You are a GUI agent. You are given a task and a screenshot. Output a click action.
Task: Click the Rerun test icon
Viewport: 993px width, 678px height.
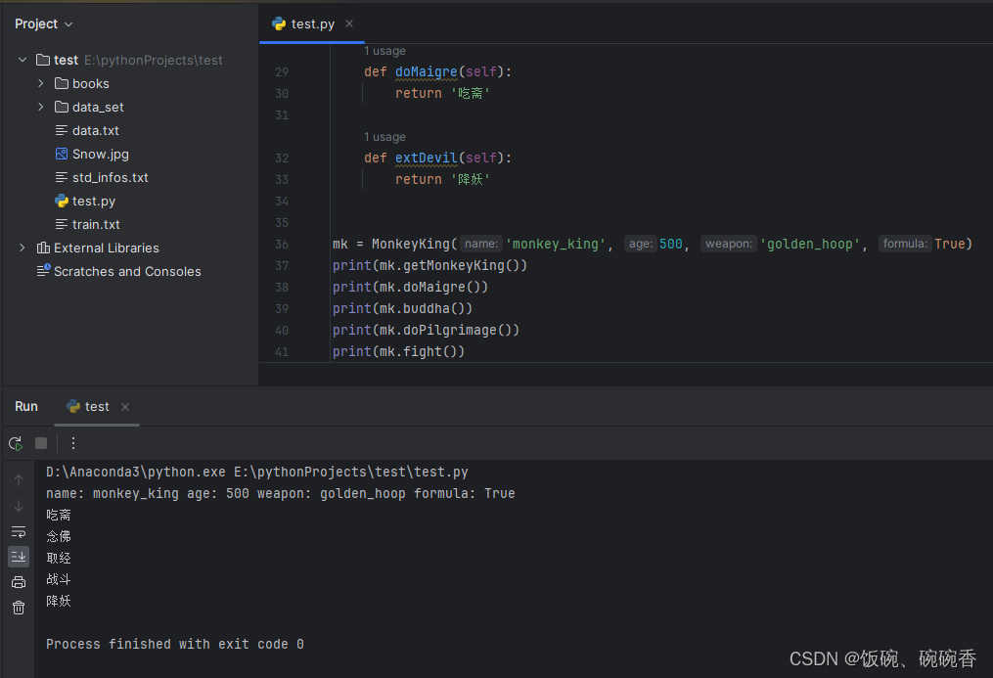pos(16,443)
